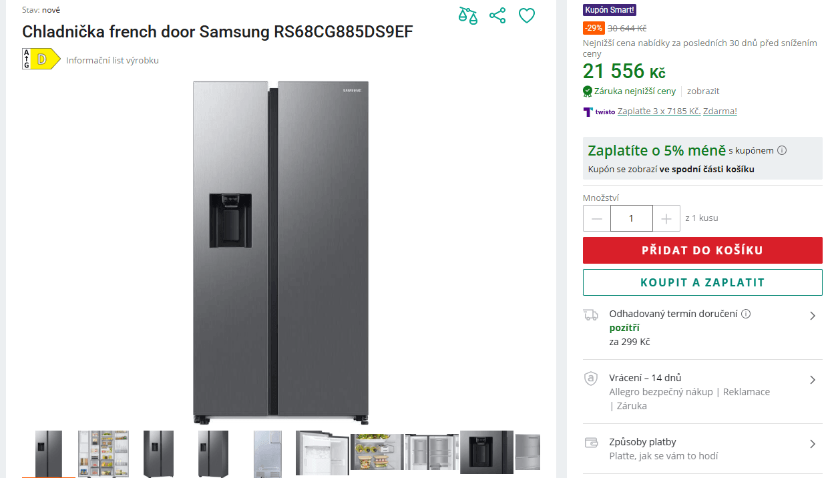Expand the 'Odhadovaný termín doručení' section chevron

[813, 315]
